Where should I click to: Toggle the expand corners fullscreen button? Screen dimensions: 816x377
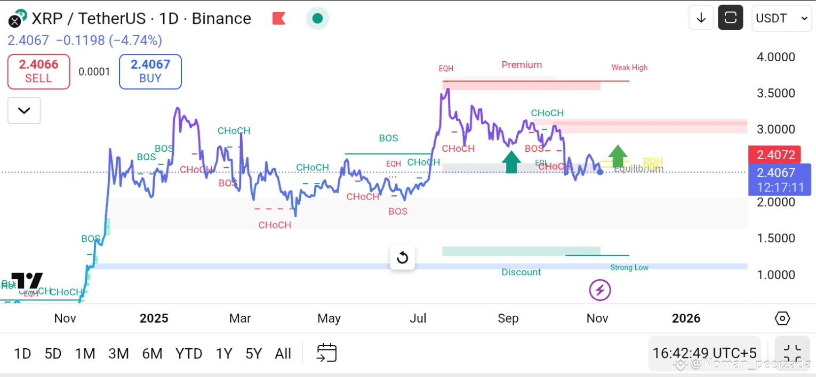pyautogui.click(x=792, y=353)
